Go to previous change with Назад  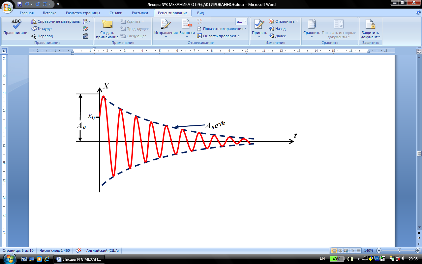(278, 29)
